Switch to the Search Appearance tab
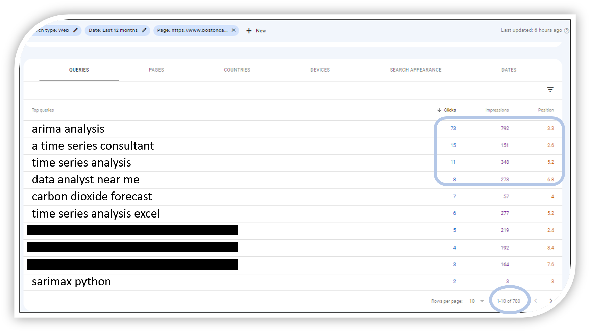Viewport: 590px width, 332px height. coord(416,70)
